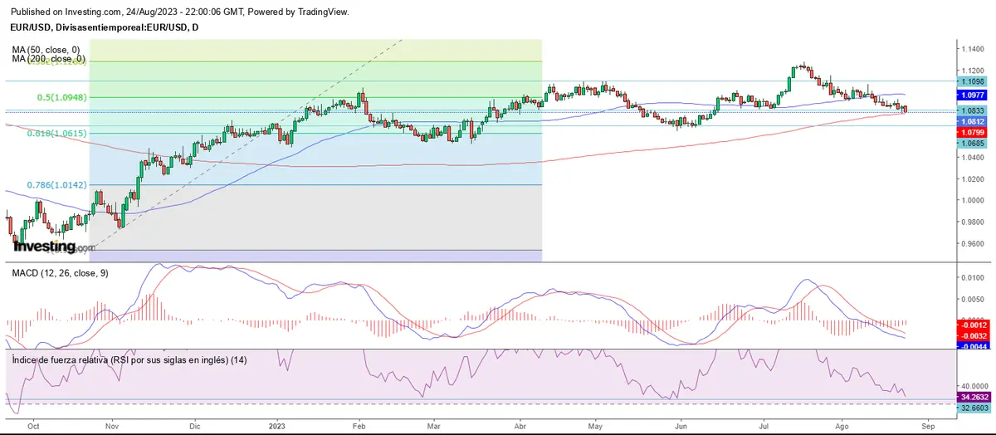The height and width of the screenshot is (435, 996).
Task: Click the Oct label on the time axis
Action: click(33, 425)
